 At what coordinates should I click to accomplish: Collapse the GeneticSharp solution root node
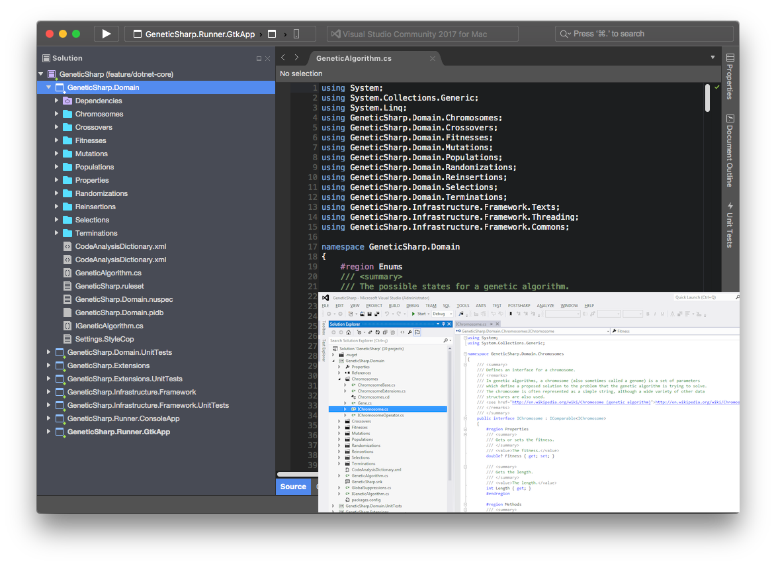click(41, 74)
